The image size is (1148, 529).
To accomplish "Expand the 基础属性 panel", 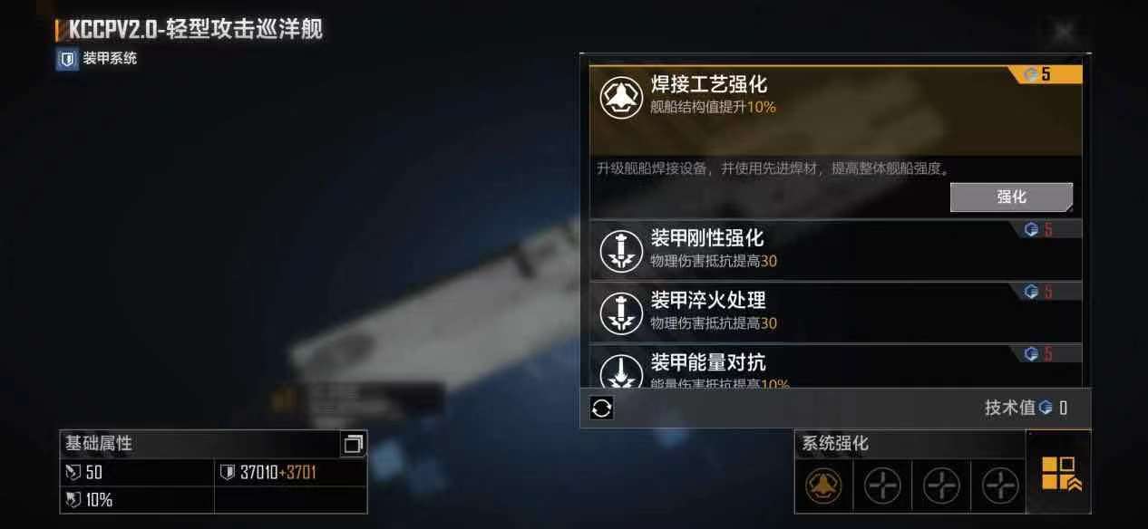I will point(353,444).
